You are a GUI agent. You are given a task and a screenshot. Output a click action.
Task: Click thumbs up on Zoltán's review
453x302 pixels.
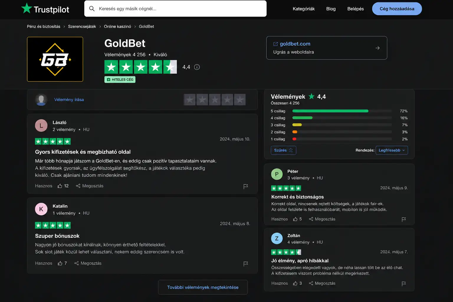[x=295, y=283]
